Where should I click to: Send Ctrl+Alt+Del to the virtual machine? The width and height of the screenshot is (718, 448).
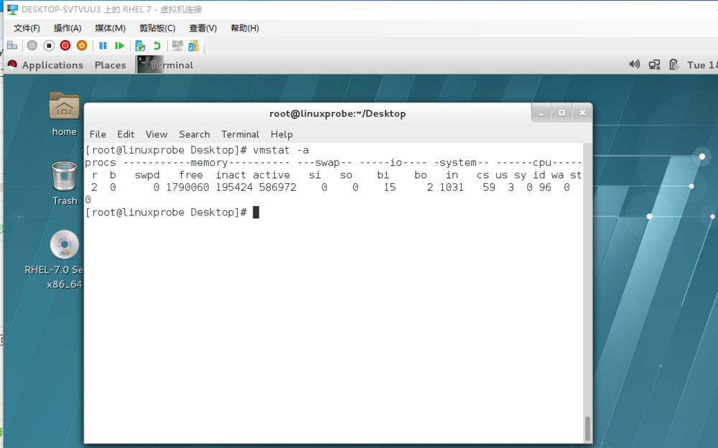point(11,45)
